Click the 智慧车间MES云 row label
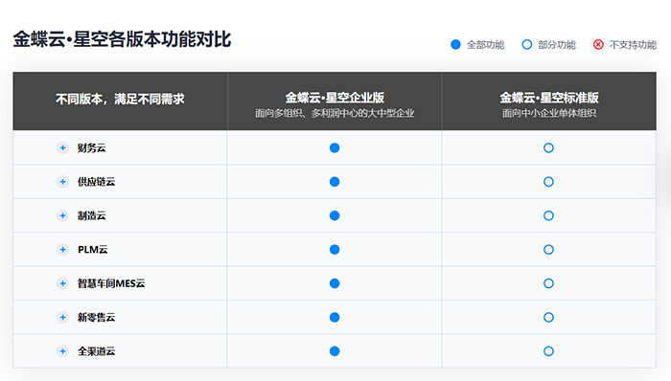671x381 pixels. click(111, 283)
